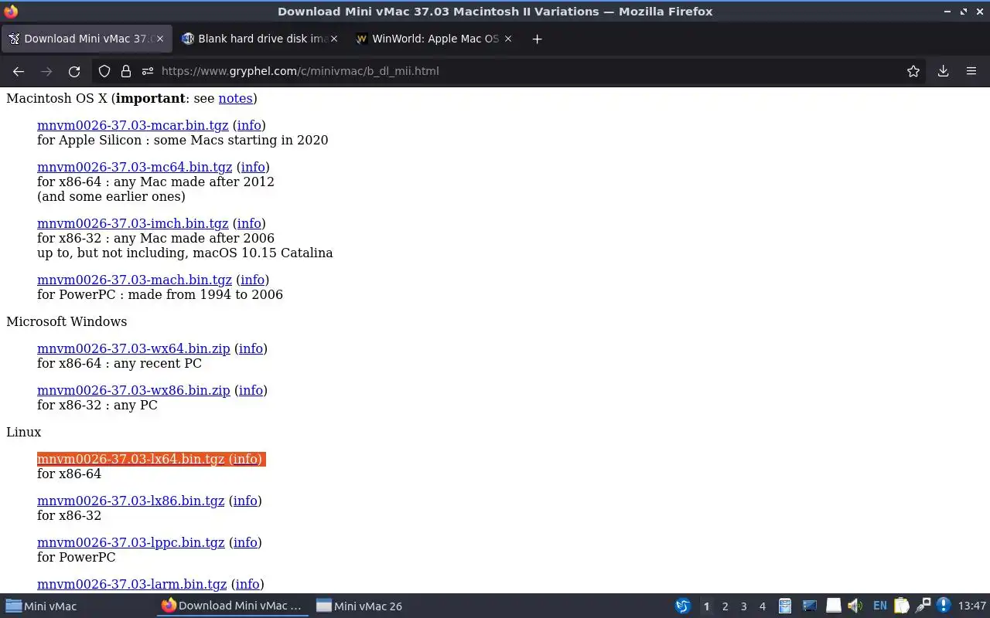990x618 pixels.
Task: Open the clipboard manager tray icon
Action: [901, 606]
